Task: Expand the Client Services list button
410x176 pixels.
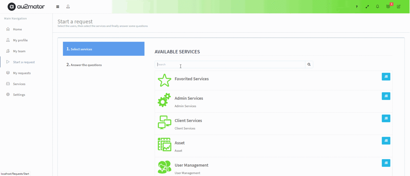Action: (386, 118)
